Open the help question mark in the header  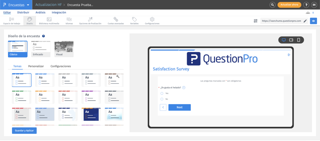pyautogui.click(x=306, y=5)
